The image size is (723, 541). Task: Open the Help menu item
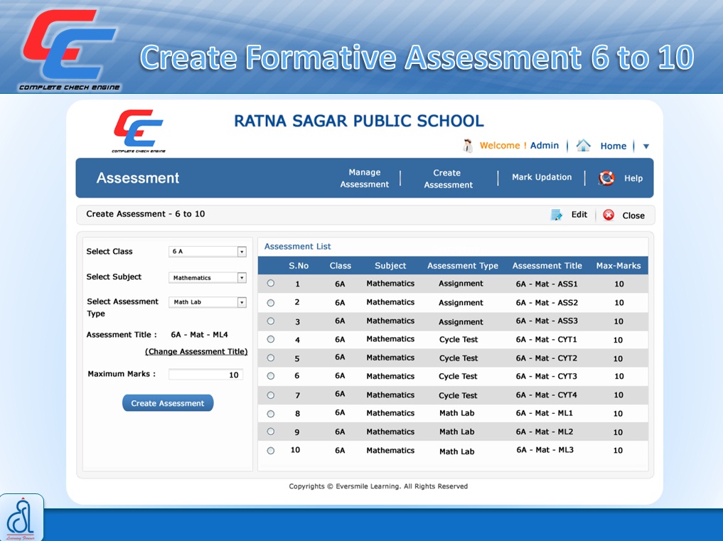[633, 178]
